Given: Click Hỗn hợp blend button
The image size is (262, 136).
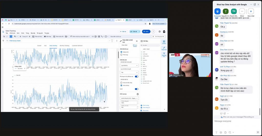Looking at the screenshot, I should (48, 36).
